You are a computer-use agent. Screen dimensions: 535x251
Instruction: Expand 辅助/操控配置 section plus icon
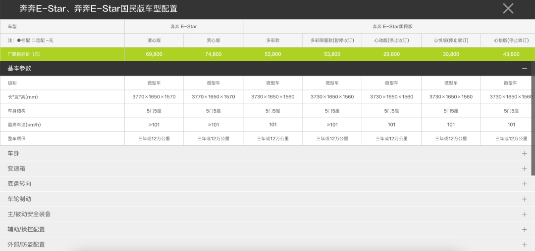point(525,230)
